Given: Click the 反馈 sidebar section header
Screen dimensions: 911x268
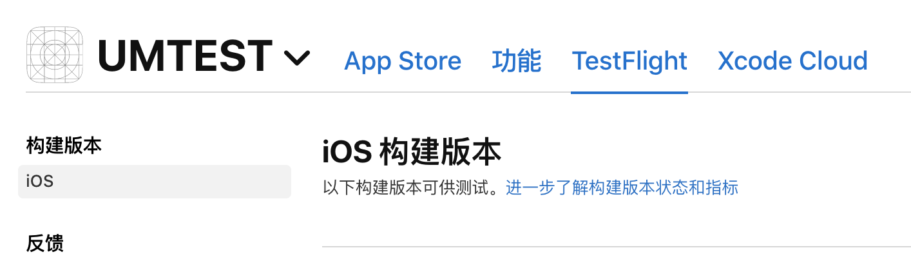Looking at the screenshot, I should pyautogui.click(x=45, y=244).
